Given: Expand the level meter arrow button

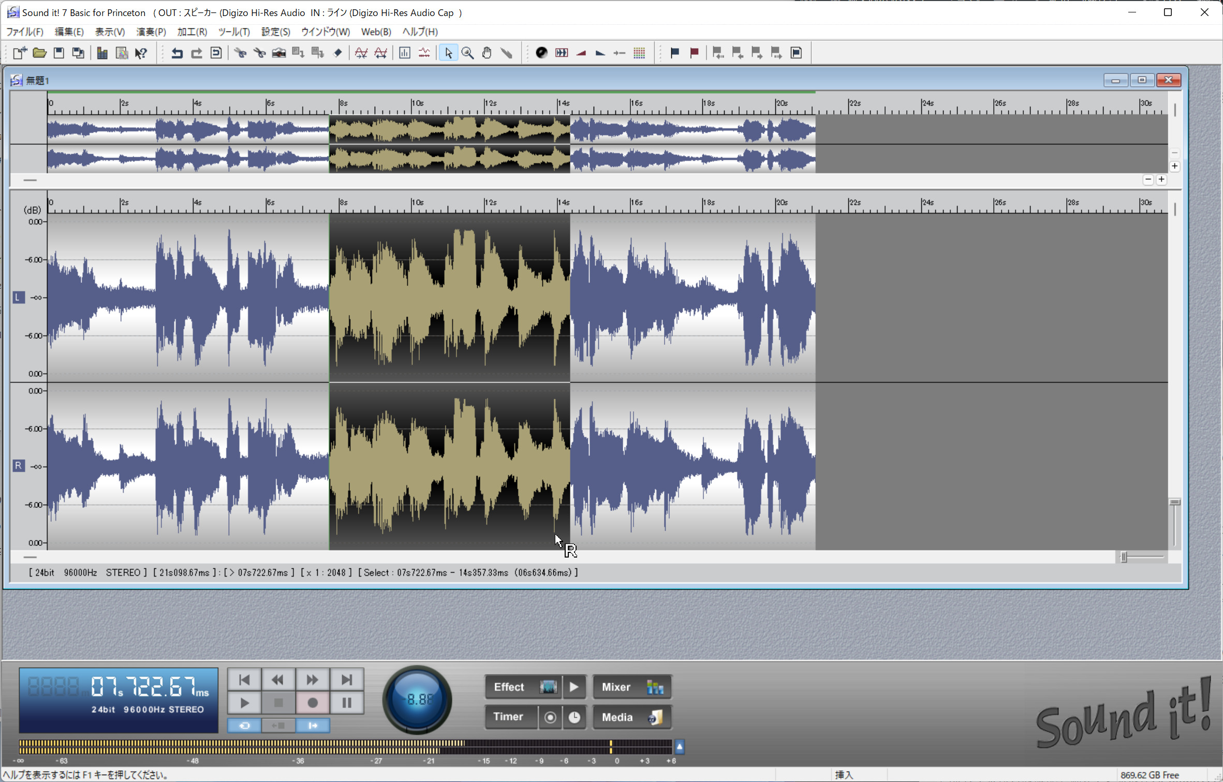Looking at the screenshot, I should (x=680, y=747).
